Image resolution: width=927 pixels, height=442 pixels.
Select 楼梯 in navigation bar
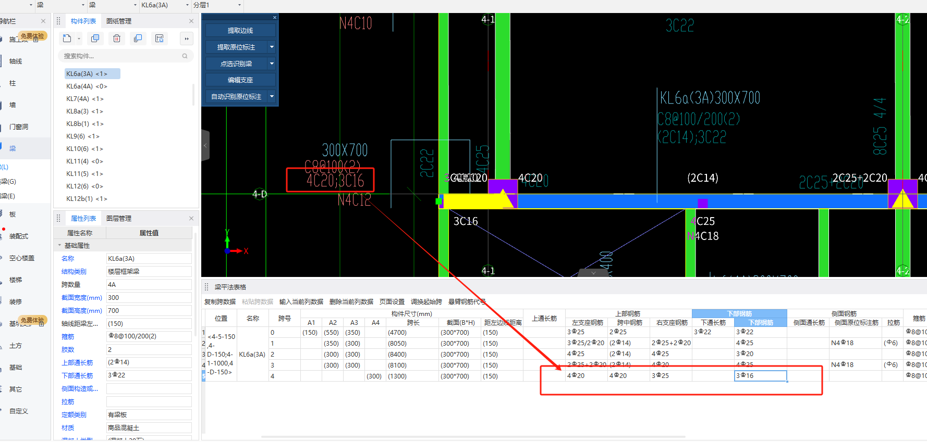[x=16, y=280]
